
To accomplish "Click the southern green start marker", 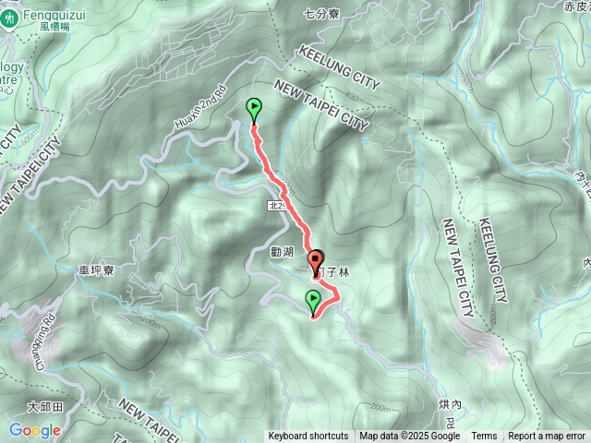I will click(x=313, y=304).
